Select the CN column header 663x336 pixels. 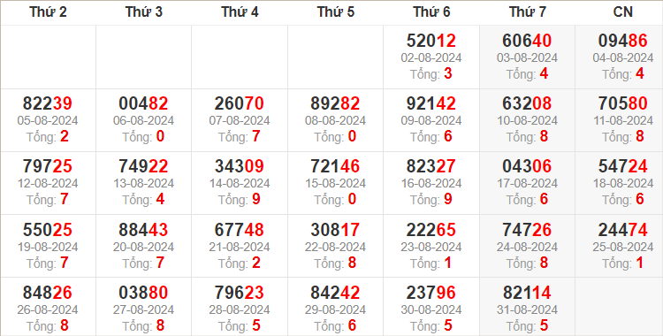coord(623,11)
